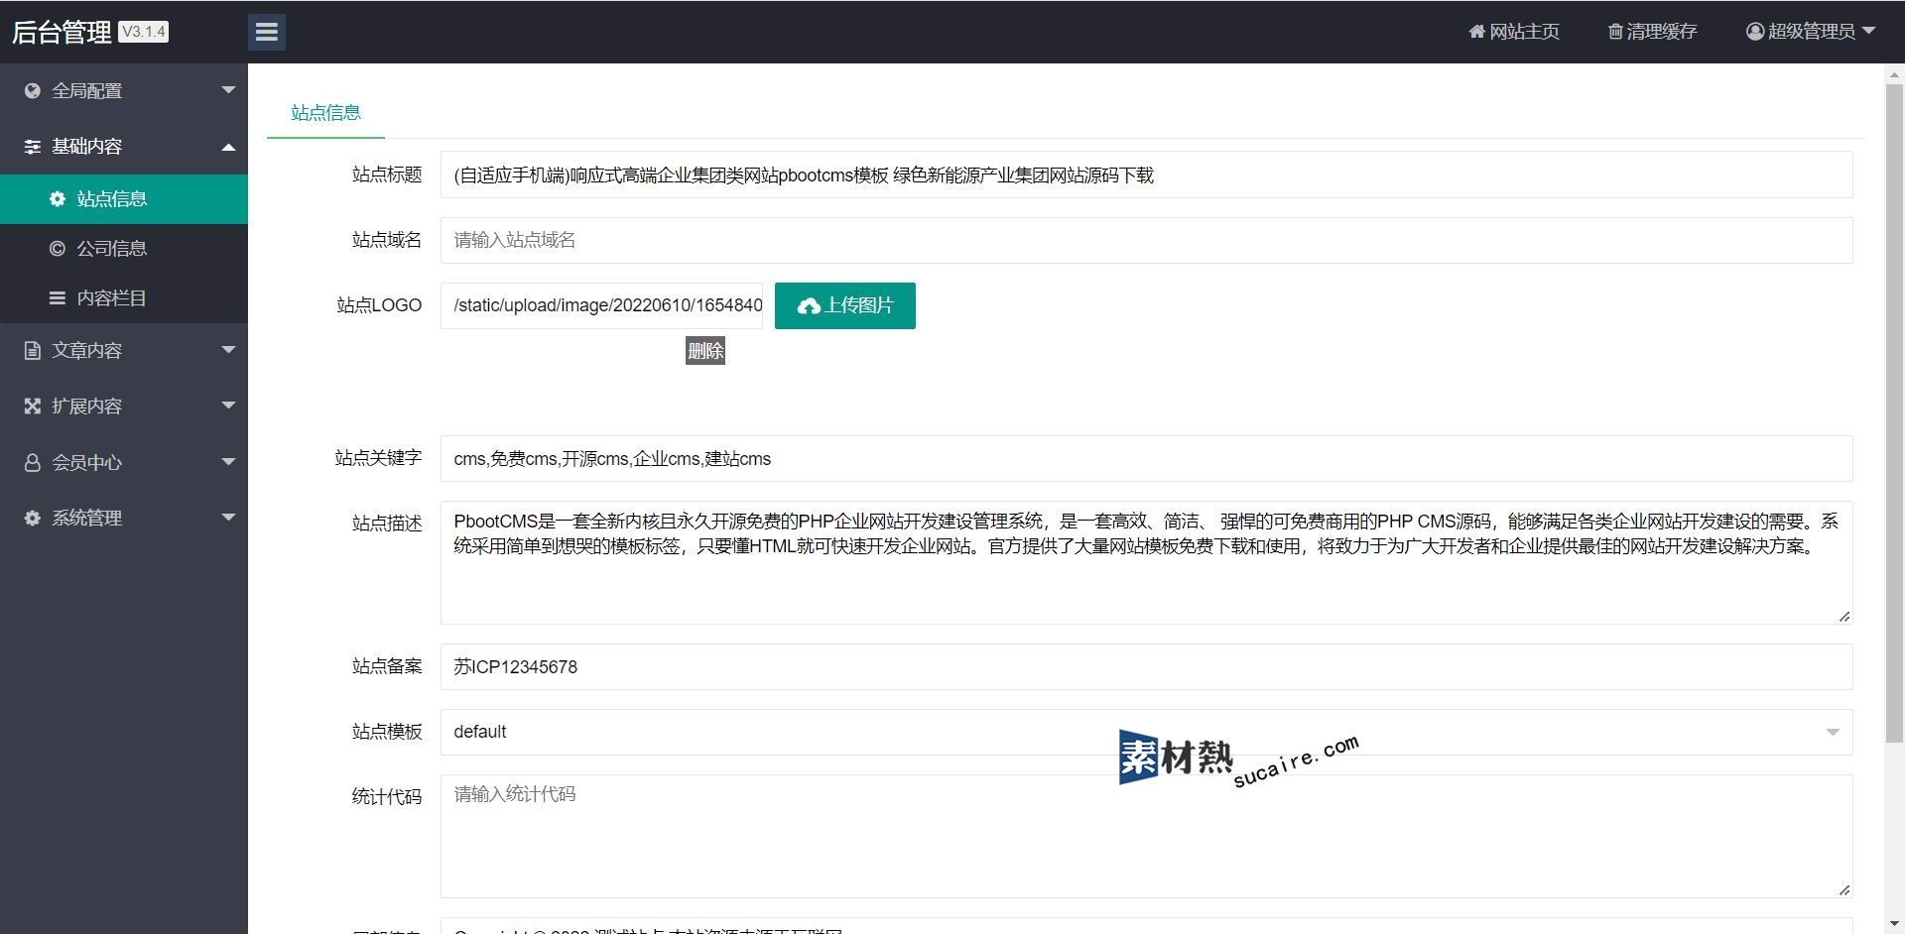
Task: Click the document icon beside 文章内容
Action: [x=33, y=350]
